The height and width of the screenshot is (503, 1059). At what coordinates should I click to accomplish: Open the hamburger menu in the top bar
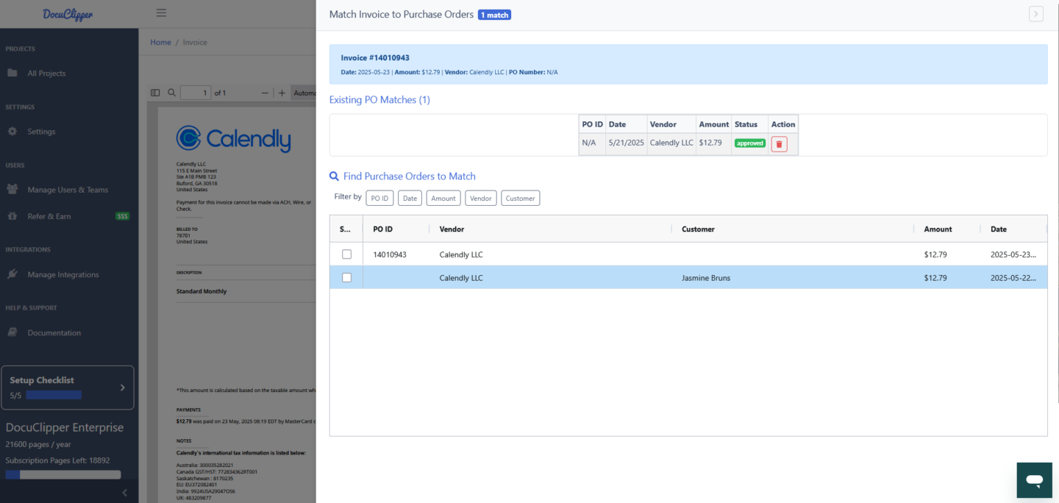click(x=161, y=13)
